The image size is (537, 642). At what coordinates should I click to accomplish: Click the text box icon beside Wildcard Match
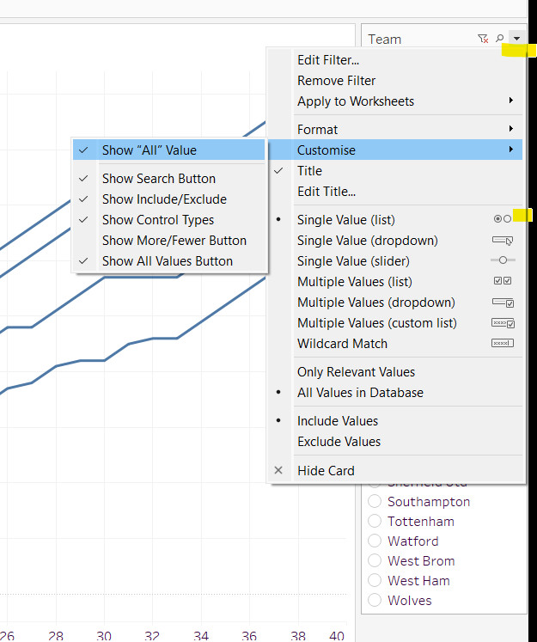[503, 343]
